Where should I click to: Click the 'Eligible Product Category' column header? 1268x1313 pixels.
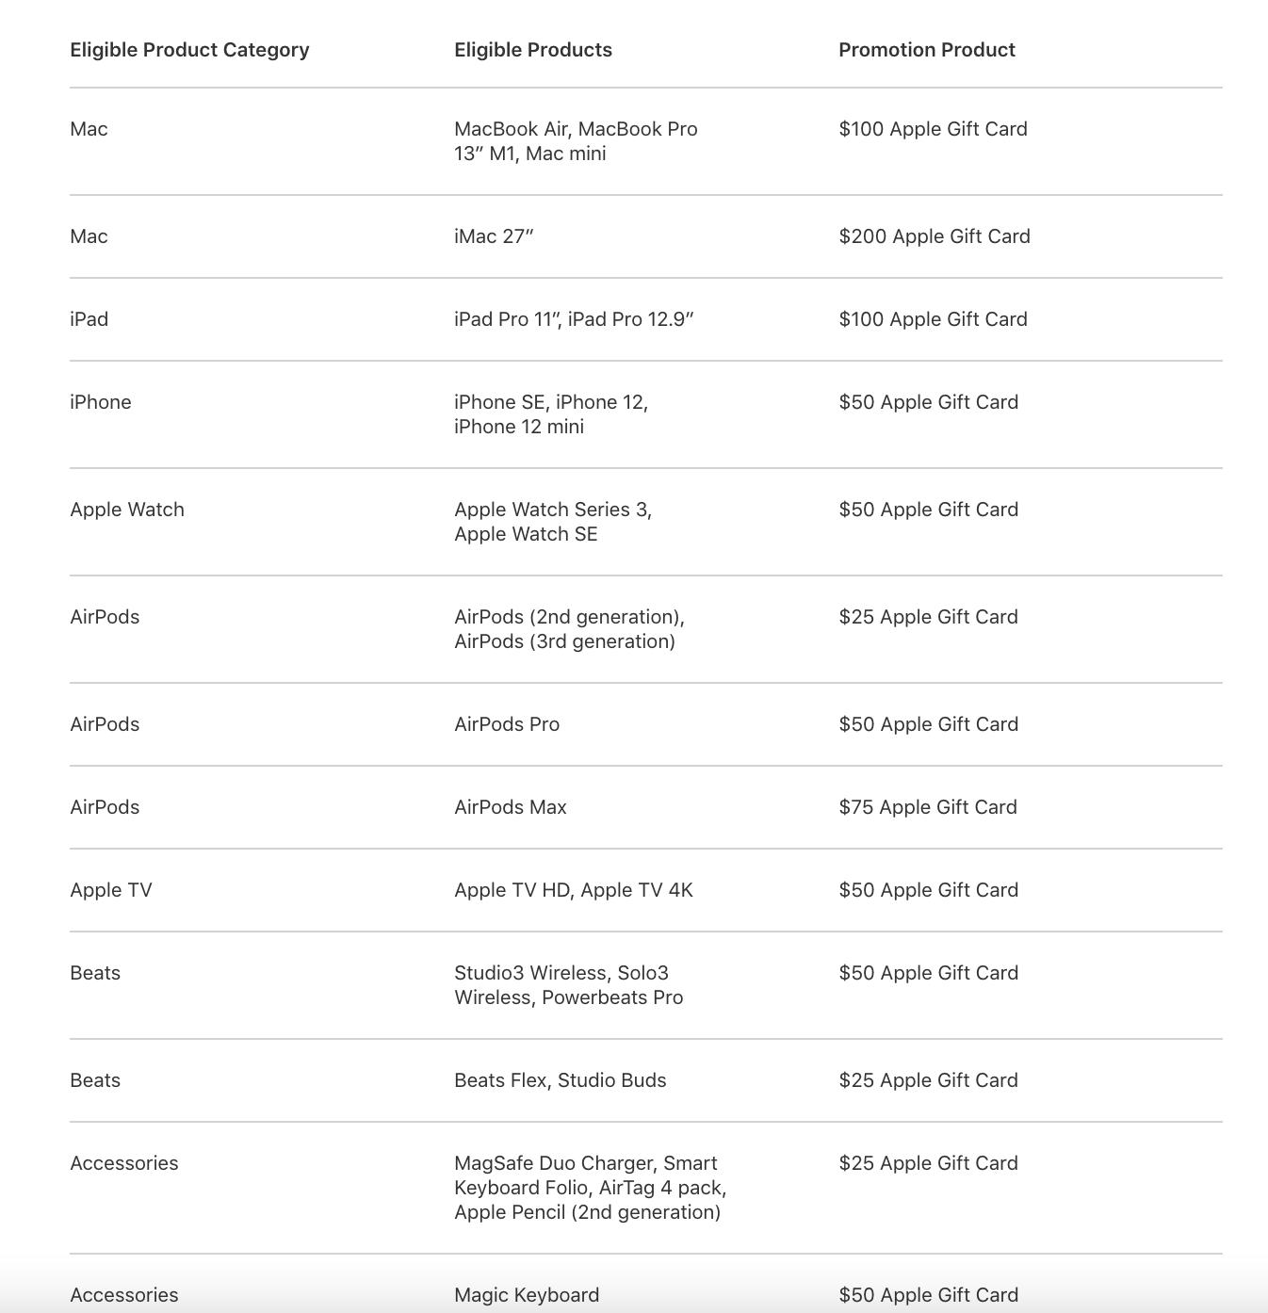pos(189,50)
